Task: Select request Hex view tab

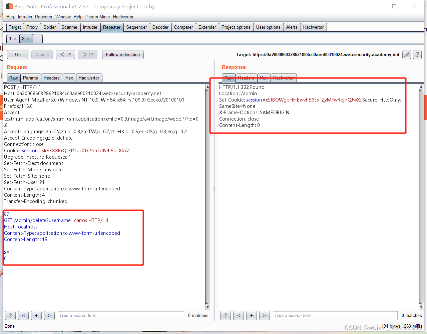Action: (x=69, y=78)
